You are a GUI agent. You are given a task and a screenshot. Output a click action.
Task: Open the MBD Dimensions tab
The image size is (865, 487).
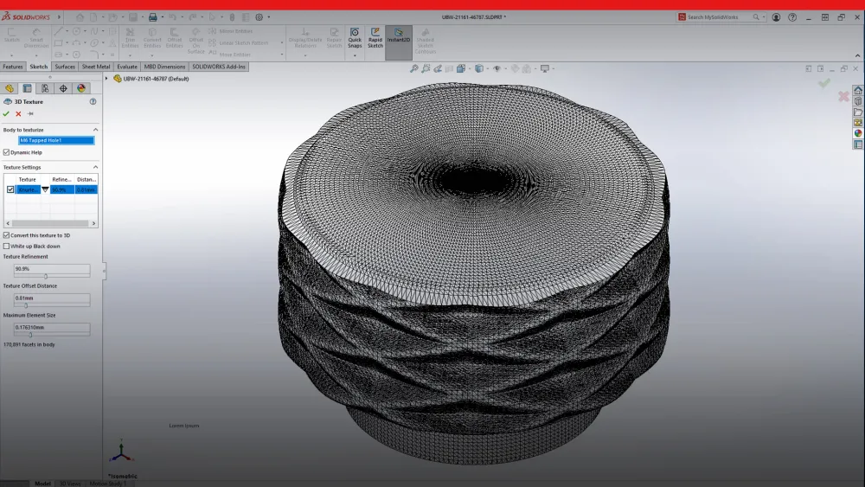click(x=164, y=67)
